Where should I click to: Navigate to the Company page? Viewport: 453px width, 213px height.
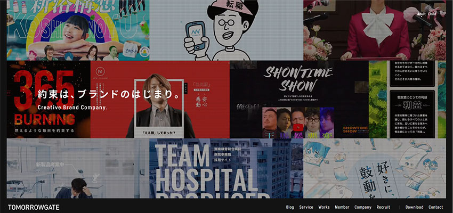pyautogui.click(x=363, y=207)
